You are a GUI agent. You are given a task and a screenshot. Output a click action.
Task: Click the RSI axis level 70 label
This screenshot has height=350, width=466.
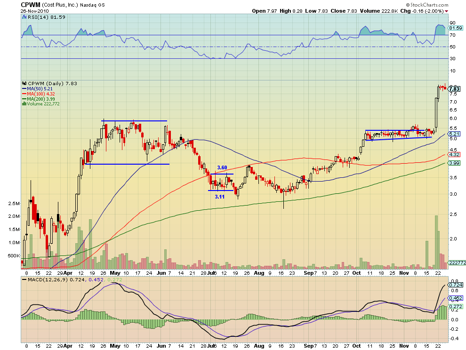click(453, 35)
